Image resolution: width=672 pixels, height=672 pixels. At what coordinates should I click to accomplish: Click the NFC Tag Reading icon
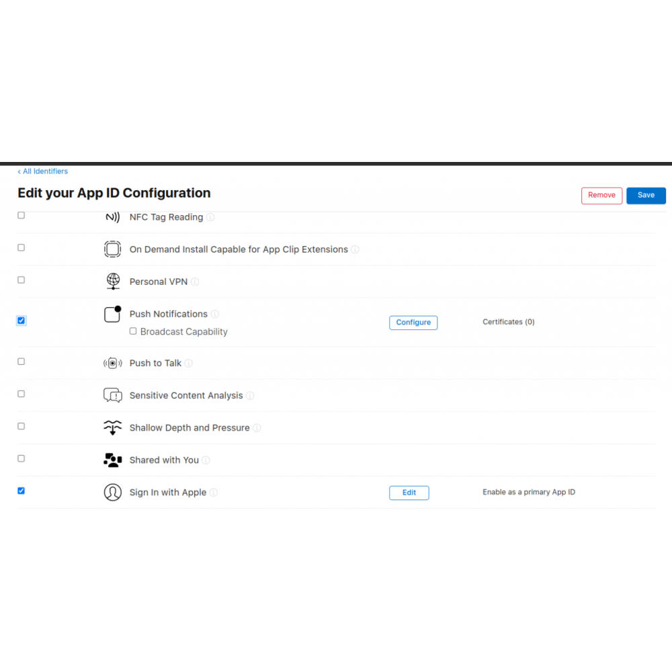pos(112,217)
